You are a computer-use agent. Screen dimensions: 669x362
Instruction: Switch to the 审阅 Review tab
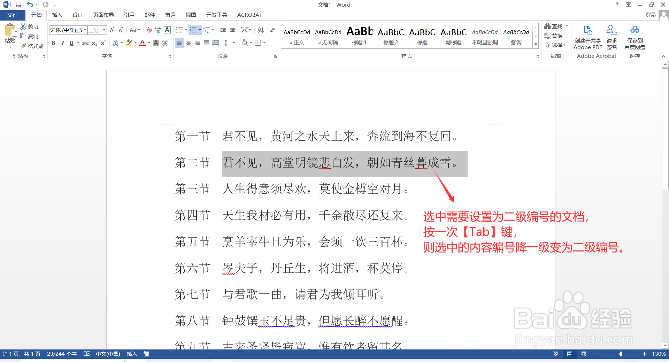tap(170, 15)
